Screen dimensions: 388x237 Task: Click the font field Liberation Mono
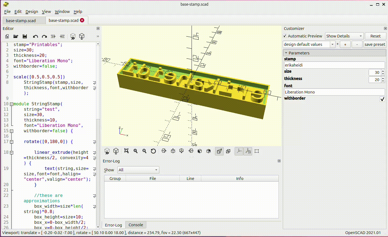point(334,92)
